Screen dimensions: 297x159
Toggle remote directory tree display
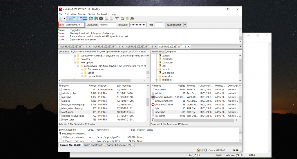click(x=80, y=19)
